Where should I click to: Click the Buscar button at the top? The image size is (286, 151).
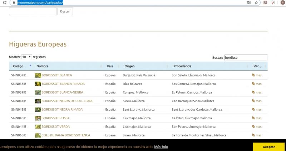coord(65,11)
